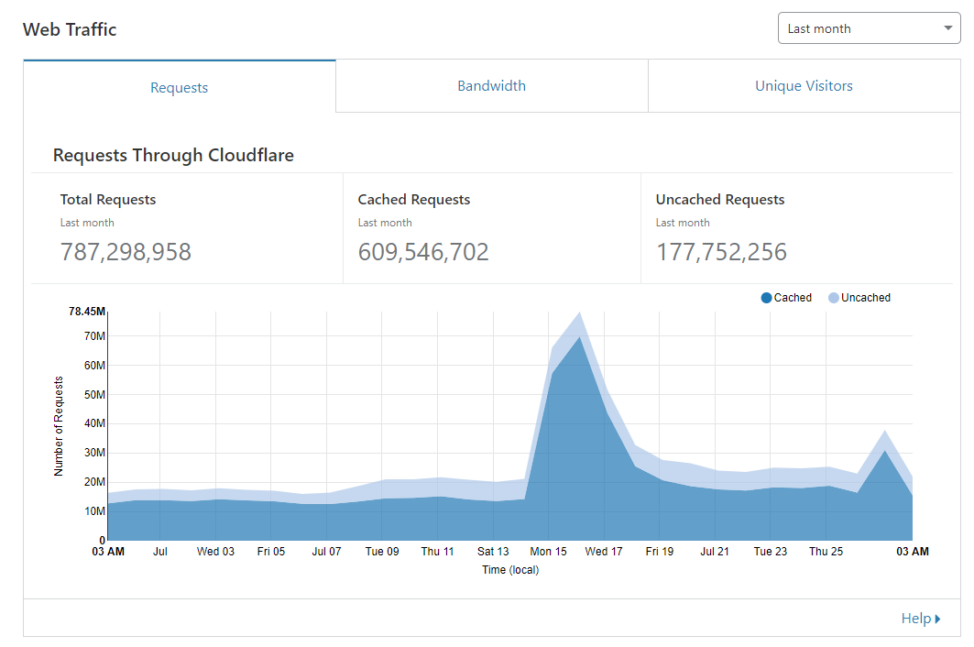Toggle the Uncached series legend dot

click(x=834, y=298)
